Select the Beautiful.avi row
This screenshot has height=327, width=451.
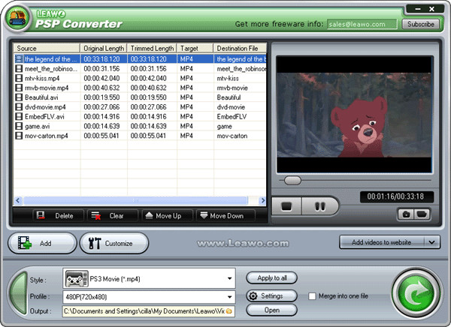pos(140,97)
